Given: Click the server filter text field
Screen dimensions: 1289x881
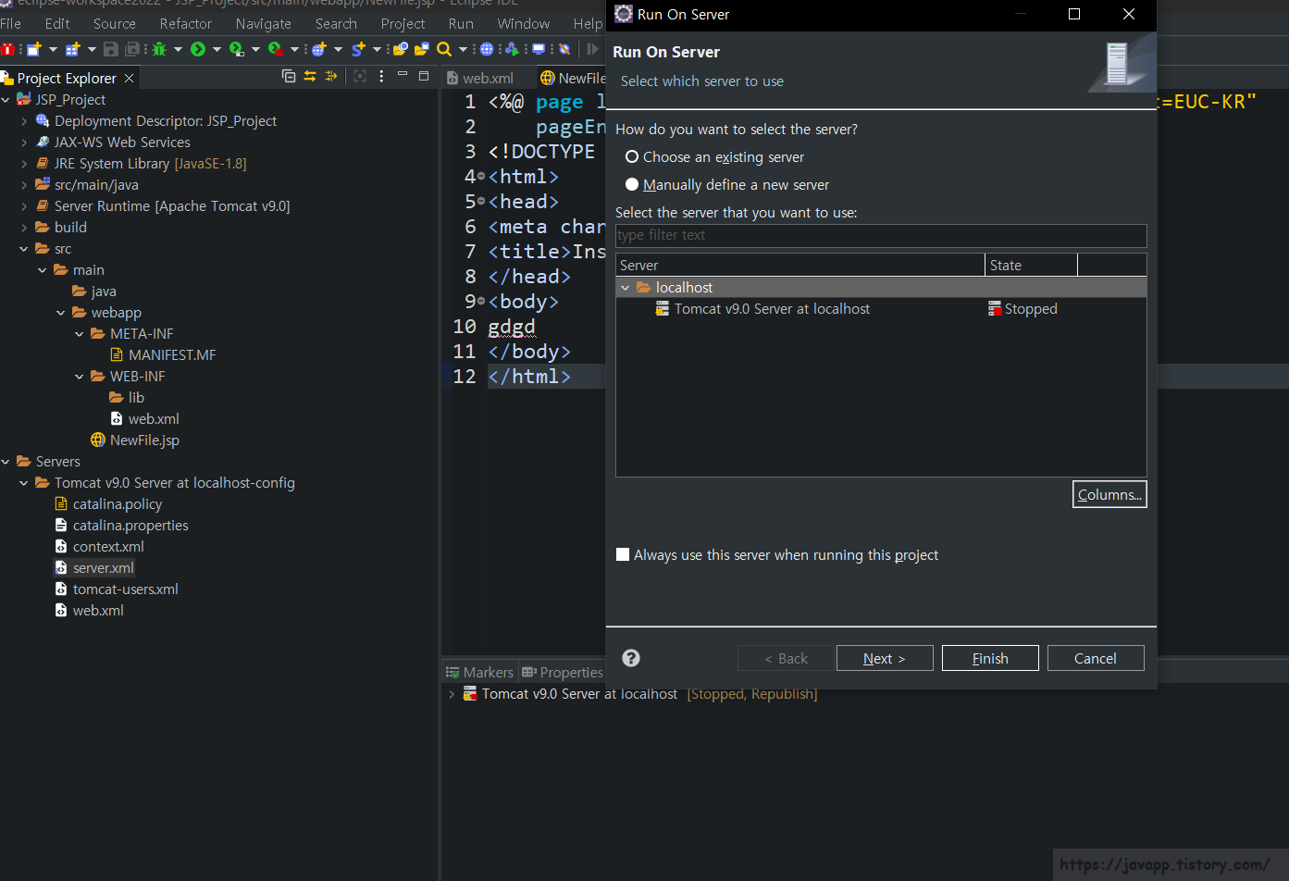Looking at the screenshot, I should pyautogui.click(x=881, y=235).
